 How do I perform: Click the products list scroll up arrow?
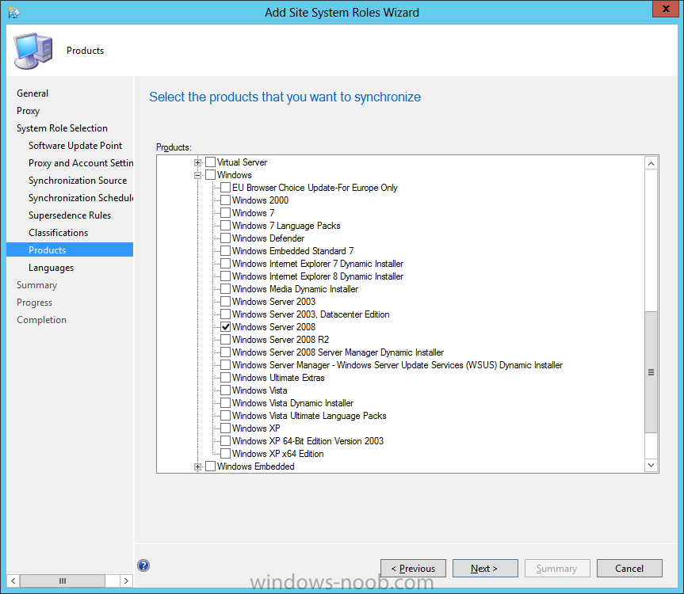coord(651,163)
